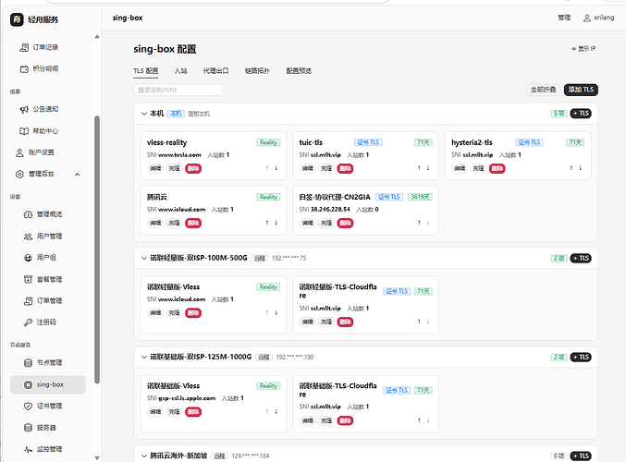Image resolution: width=626 pixels, height=462 pixels.
Task: Collapse the 管理后台 sidebar section arrow
Action: point(78,175)
